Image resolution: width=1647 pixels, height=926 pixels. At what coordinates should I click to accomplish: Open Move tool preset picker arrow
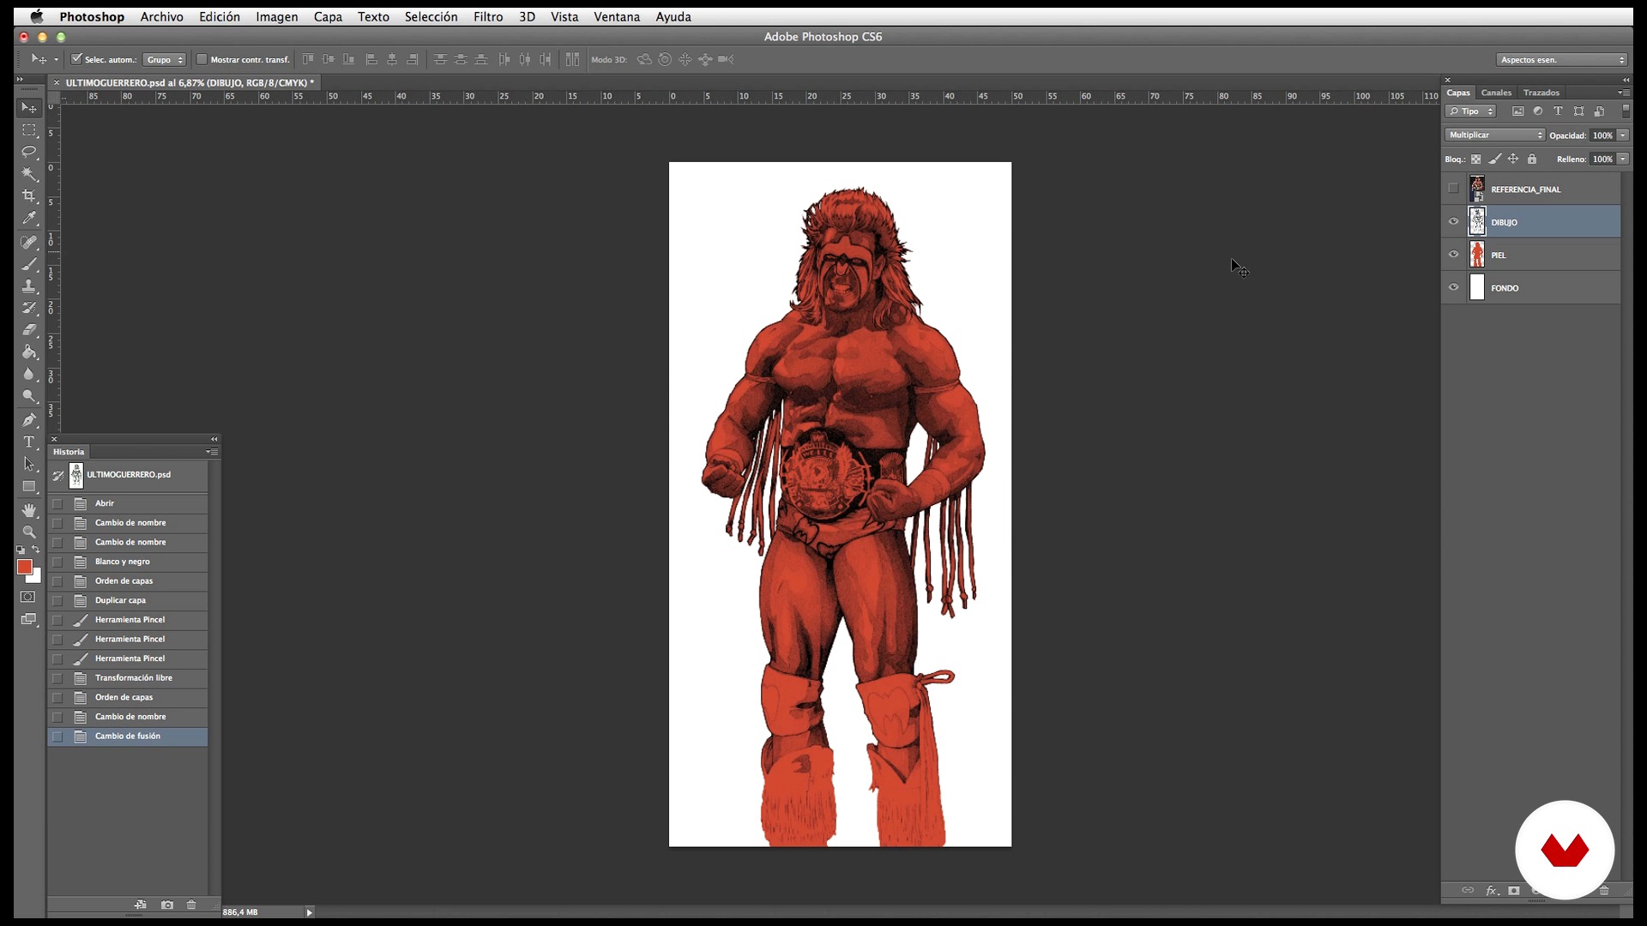coord(56,59)
